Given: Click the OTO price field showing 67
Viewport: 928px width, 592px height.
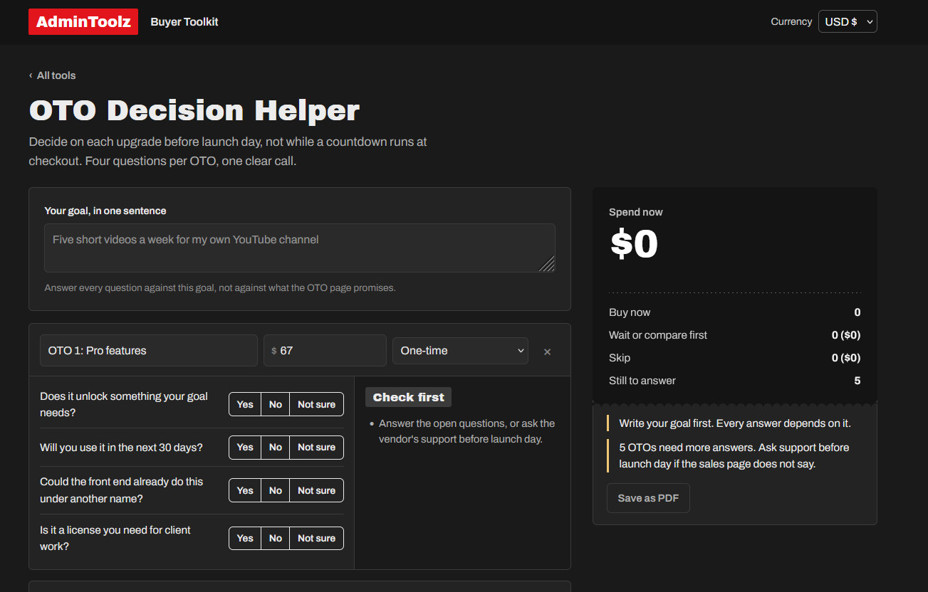Looking at the screenshot, I should 325,351.
